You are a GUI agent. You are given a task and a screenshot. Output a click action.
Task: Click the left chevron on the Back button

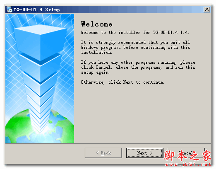[98, 153]
